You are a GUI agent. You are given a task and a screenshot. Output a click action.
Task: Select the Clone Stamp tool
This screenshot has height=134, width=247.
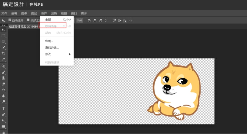coord(3,78)
